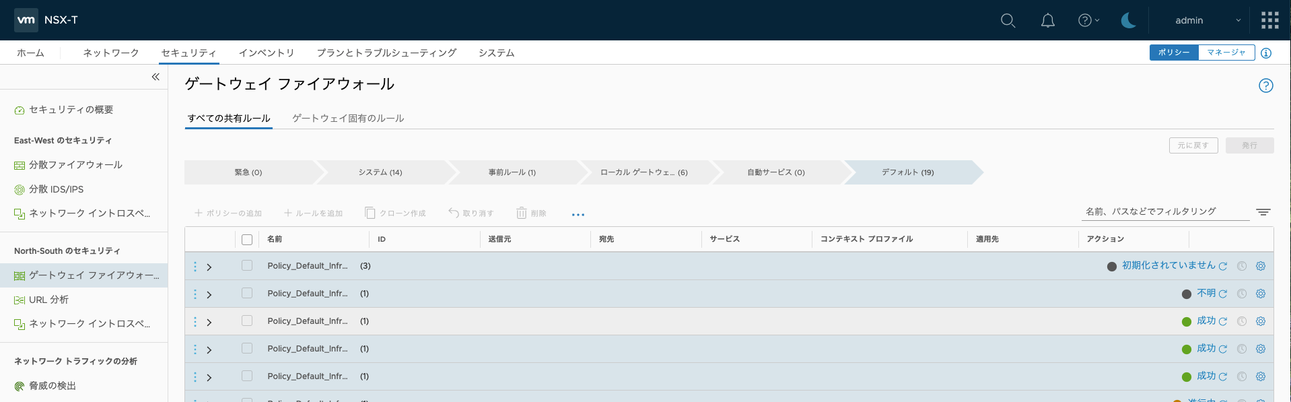The image size is (1291, 402).
Task: Click the 発行 button
Action: click(1250, 145)
